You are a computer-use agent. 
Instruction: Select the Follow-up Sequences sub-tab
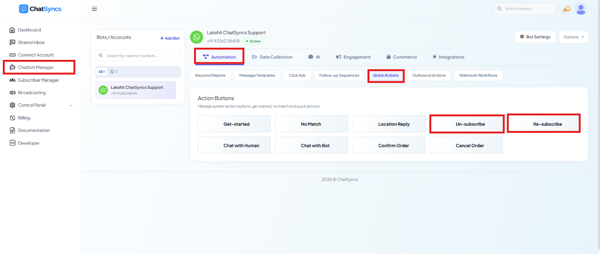[339, 75]
